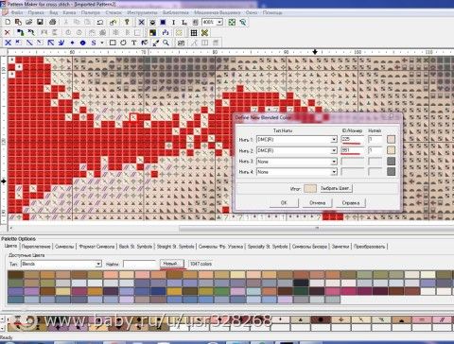The height and width of the screenshot is (344, 454).
Task: Open the Specialty St. Symbols tab
Action: [x=268, y=247]
